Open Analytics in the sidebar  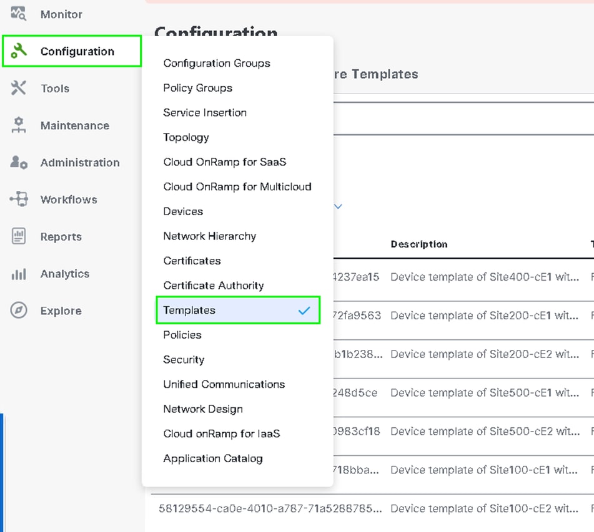tap(65, 274)
